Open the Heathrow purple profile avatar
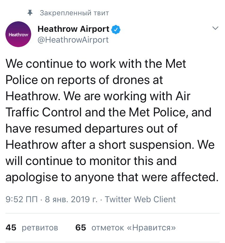The image size is (225, 243). point(19,35)
